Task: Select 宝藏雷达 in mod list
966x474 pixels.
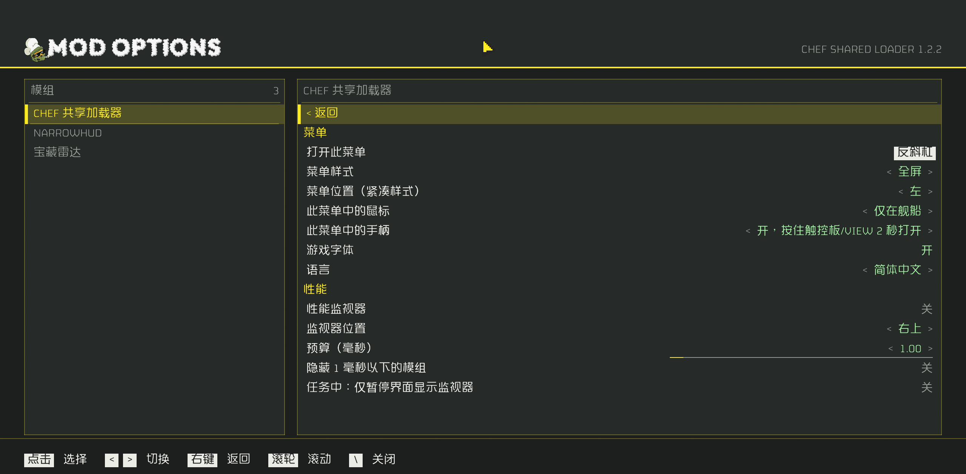Action: click(x=154, y=152)
